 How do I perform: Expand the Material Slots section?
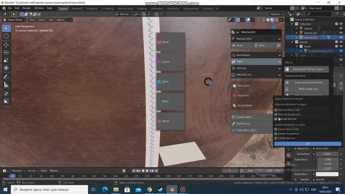point(257,39)
